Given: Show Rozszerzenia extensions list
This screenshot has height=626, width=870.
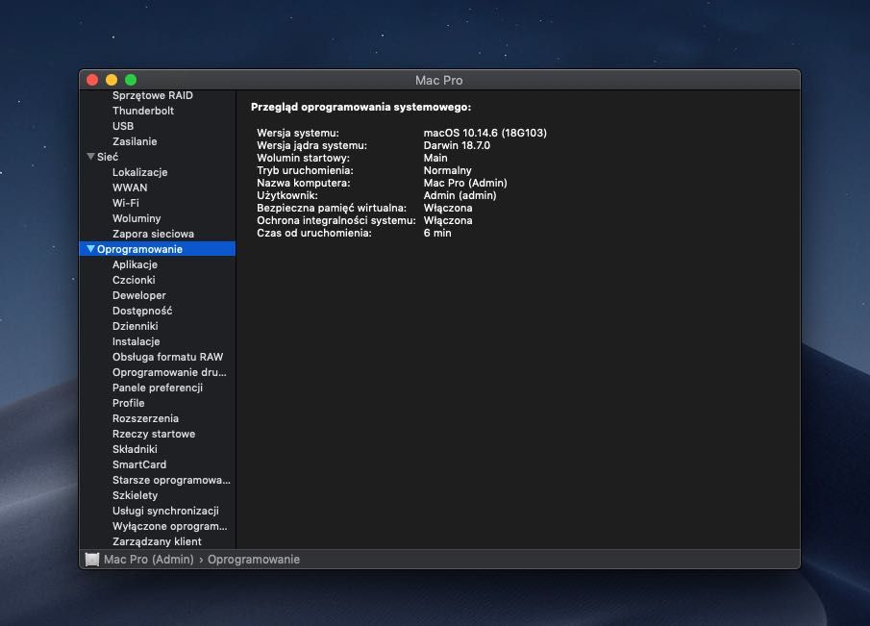Looking at the screenshot, I should coord(145,418).
